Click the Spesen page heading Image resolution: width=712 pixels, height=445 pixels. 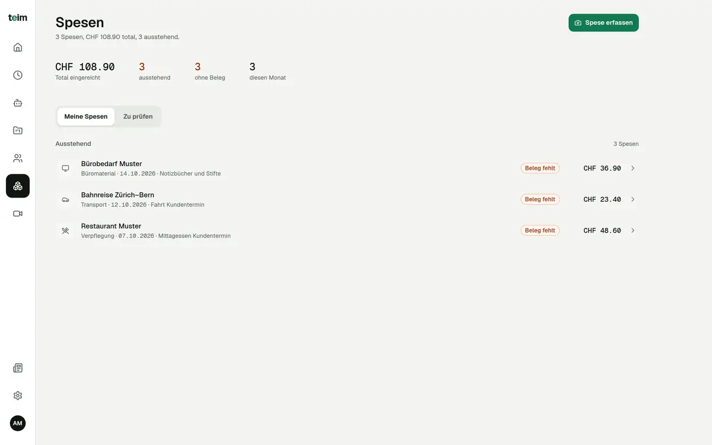(x=80, y=23)
